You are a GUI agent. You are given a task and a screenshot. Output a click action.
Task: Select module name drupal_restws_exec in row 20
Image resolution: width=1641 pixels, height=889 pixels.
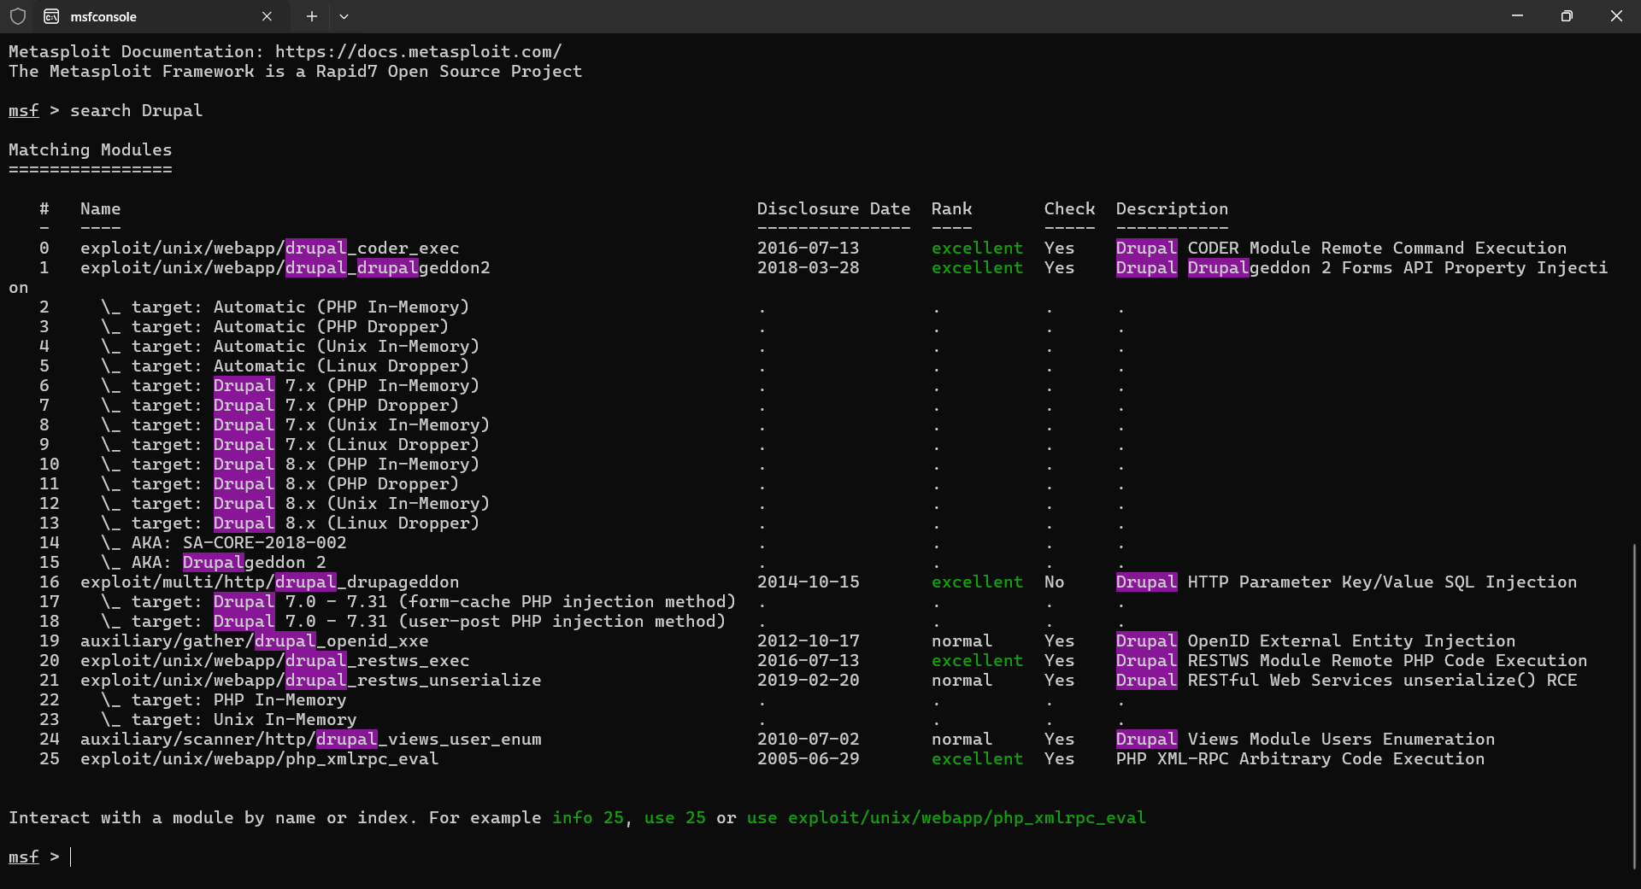pos(275,661)
